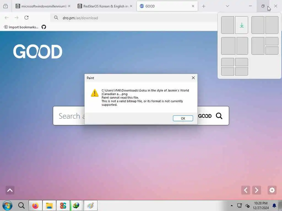Choose four-quadrant snap layout top-left zone
282x211 pixels.
227,62
